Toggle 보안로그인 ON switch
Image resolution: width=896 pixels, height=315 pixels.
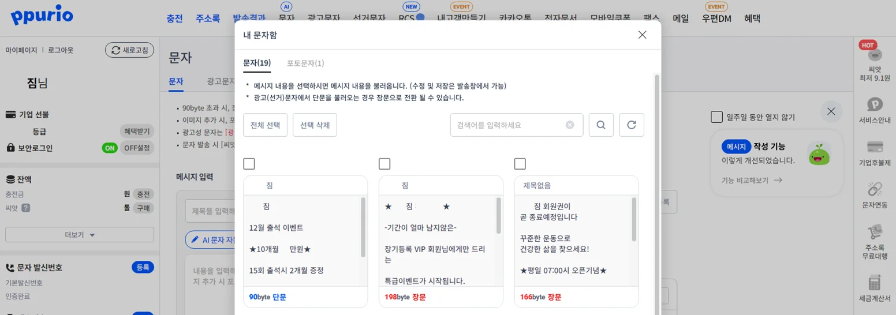pos(110,148)
